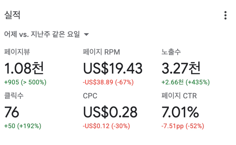The image size is (236, 145).
Task: Click the 클릭수 metric label
Action: 14,96
